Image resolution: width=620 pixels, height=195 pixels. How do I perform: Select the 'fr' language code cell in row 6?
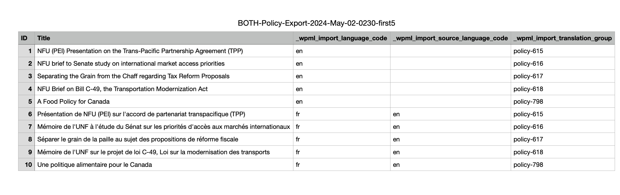342,114
